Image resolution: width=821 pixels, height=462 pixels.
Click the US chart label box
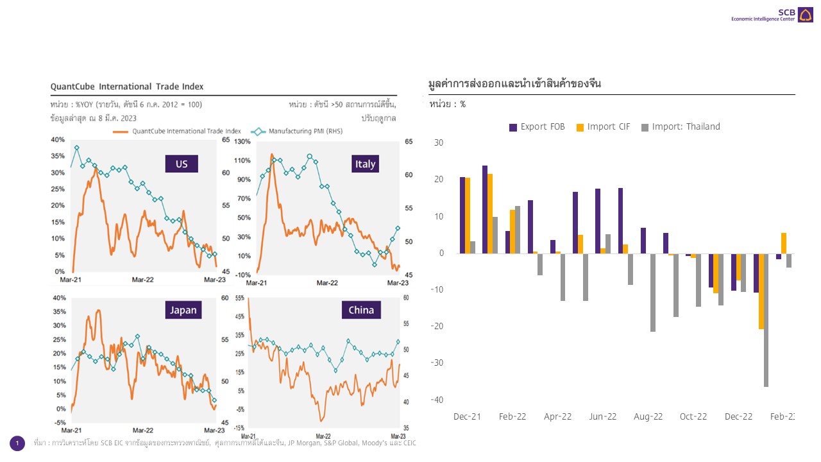pos(182,164)
